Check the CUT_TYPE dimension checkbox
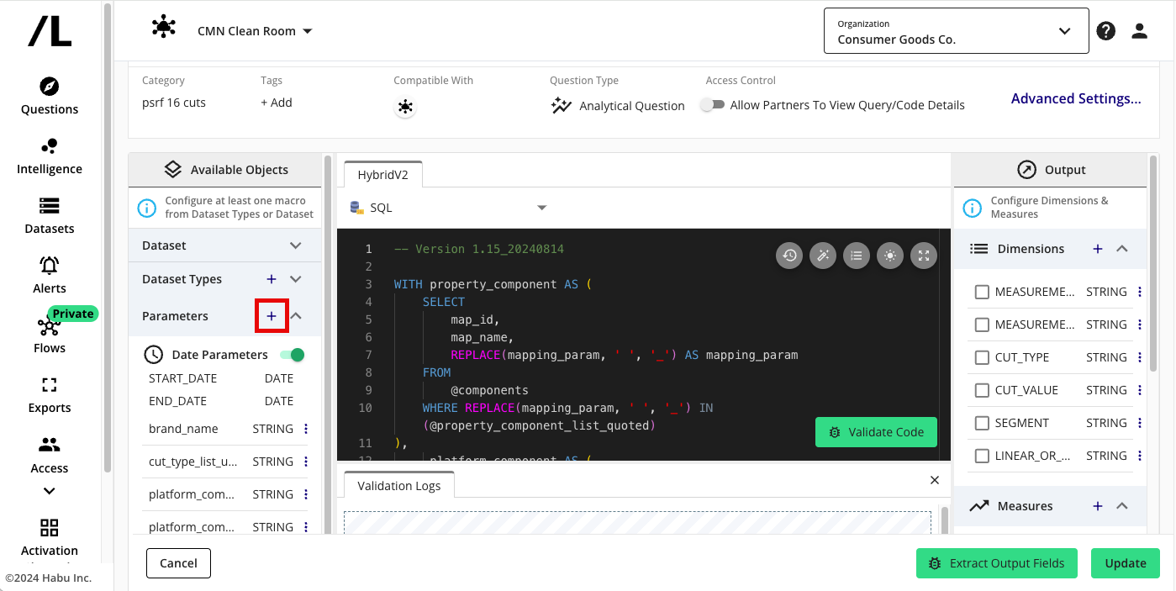The height and width of the screenshot is (591, 1176). [x=982, y=357]
